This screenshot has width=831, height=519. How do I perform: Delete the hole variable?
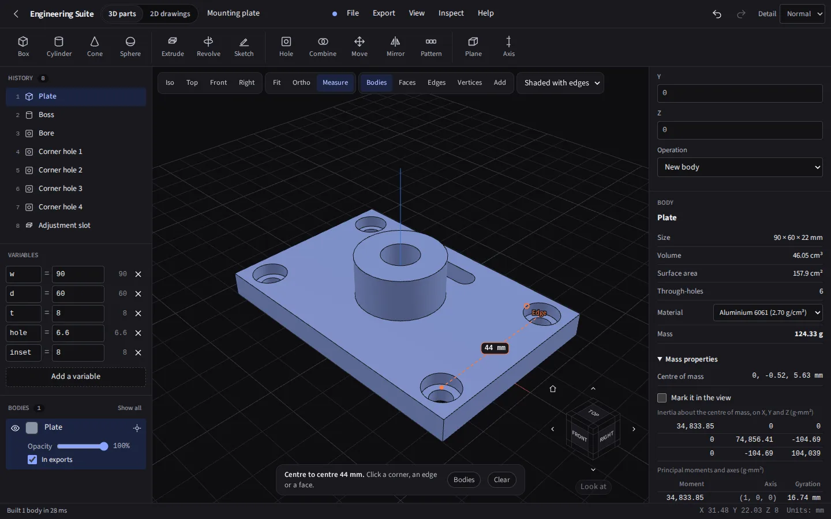[138, 333]
